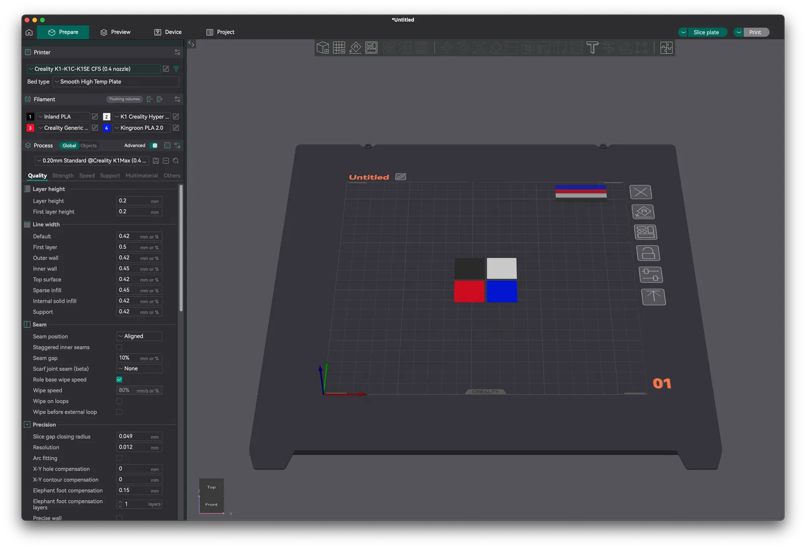806x549 pixels.
Task: Open the Assembly view puzzle icon
Action: [666, 48]
